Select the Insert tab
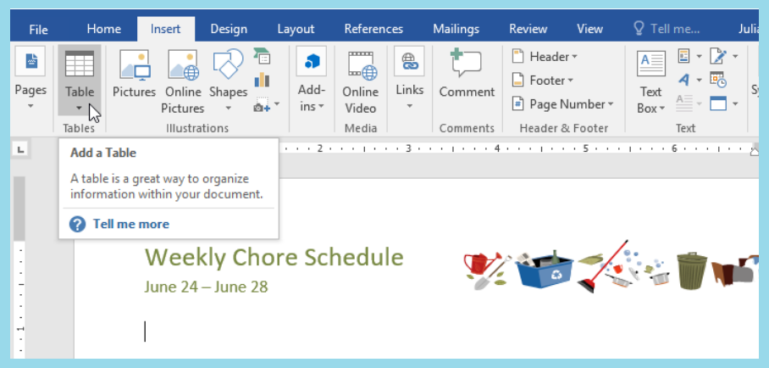The image size is (769, 368). click(x=166, y=29)
